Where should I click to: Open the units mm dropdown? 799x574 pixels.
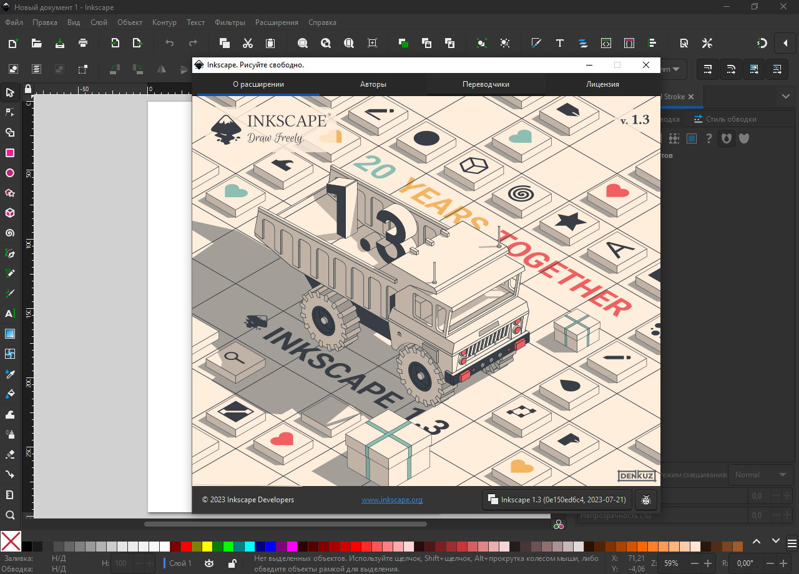[x=673, y=69]
